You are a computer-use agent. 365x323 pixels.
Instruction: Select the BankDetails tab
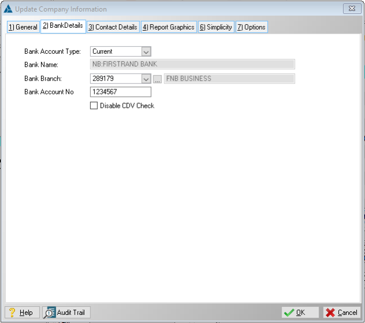[62, 26]
